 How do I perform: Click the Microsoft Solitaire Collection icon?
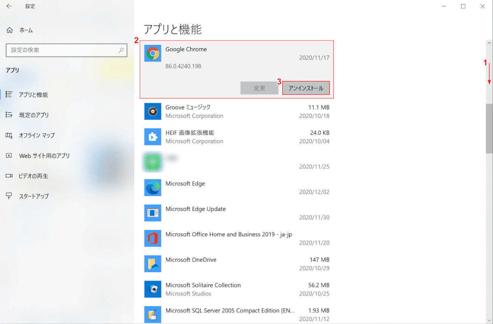153,289
